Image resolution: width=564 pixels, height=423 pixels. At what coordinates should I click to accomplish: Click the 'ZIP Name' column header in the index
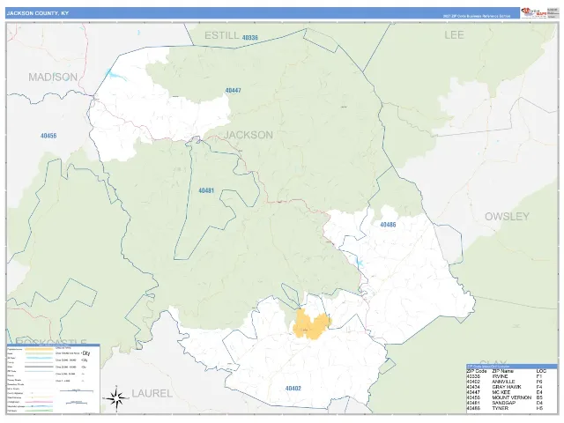pos(503,371)
